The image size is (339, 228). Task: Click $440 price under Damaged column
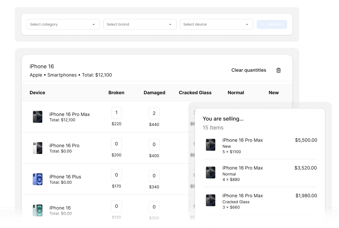(154, 124)
